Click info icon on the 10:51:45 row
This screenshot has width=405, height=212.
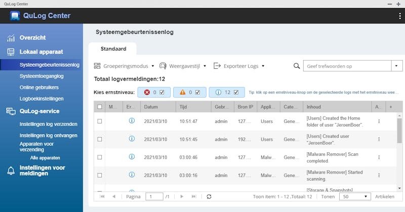pyautogui.click(x=132, y=139)
